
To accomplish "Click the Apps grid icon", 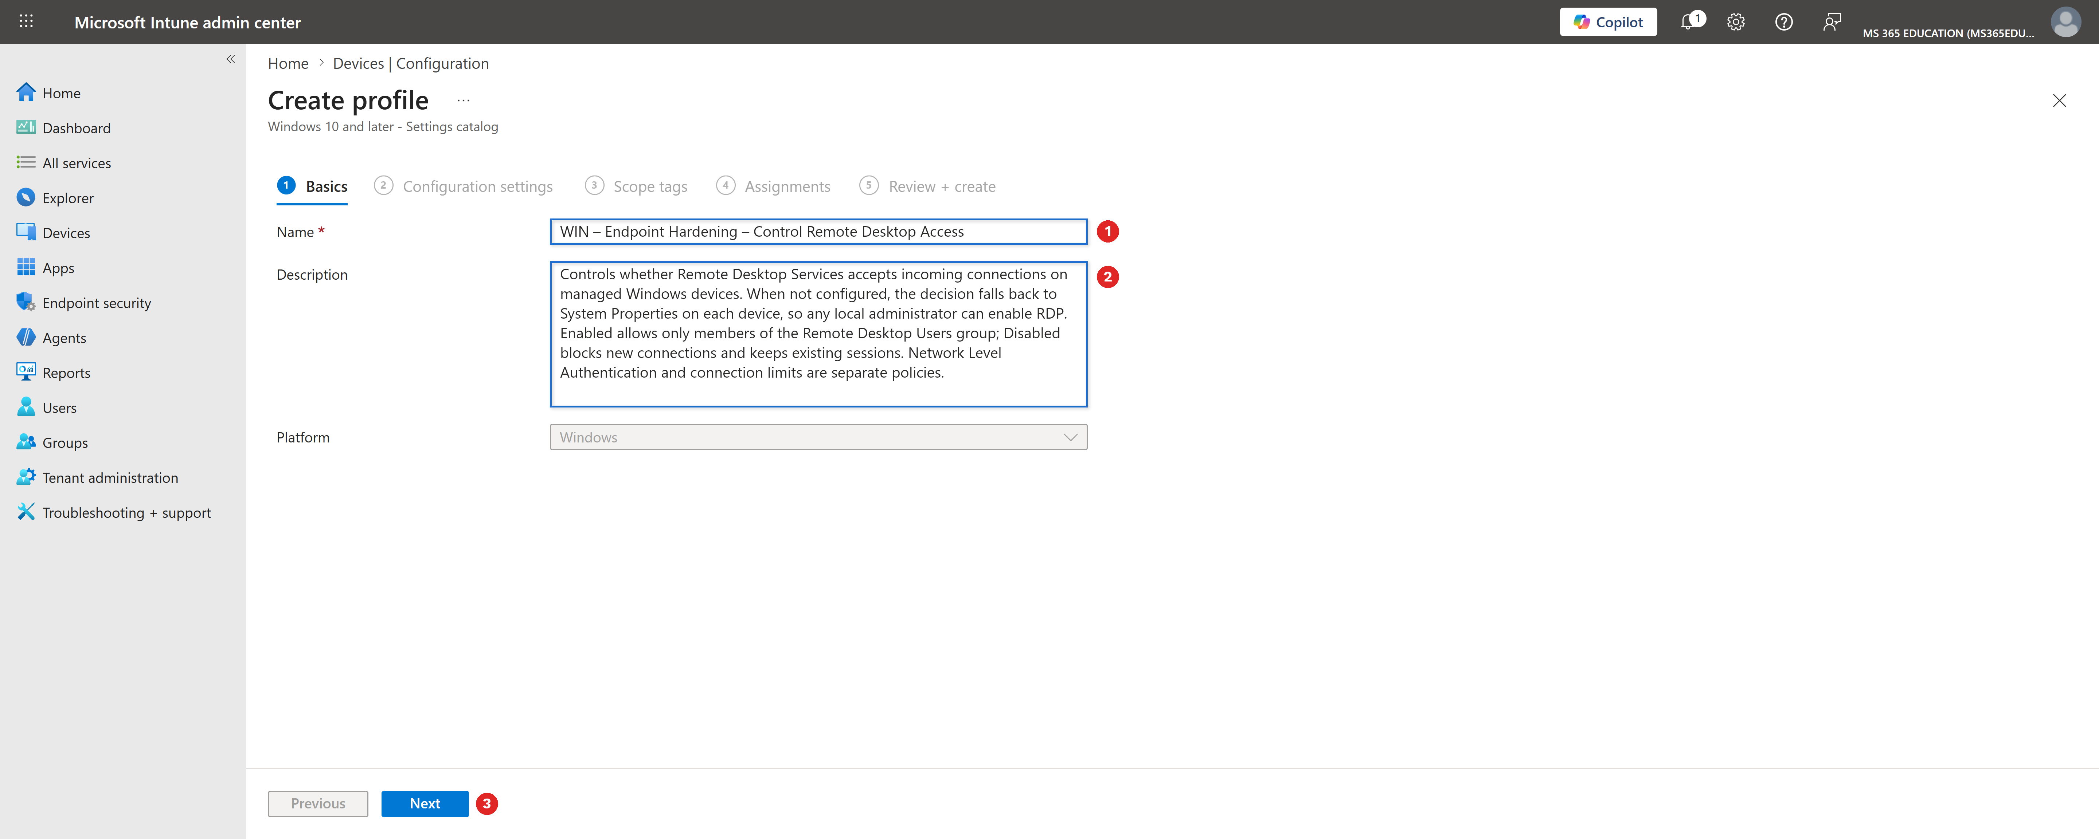I will (26, 268).
